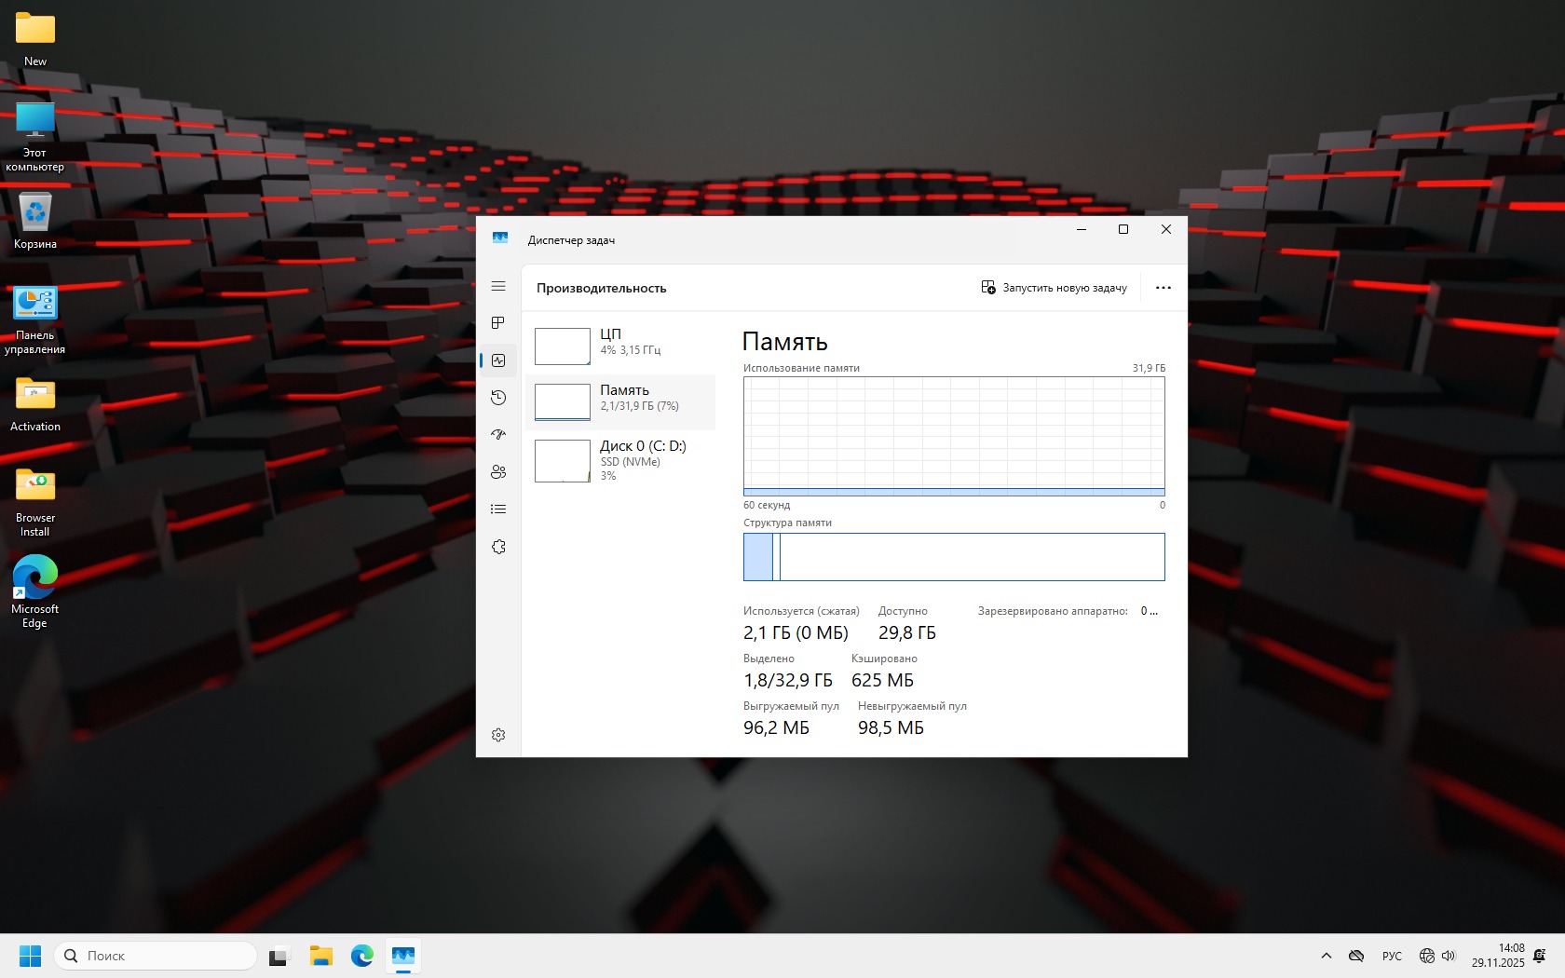
Task: Open Windows Start menu
Action: (x=30, y=956)
